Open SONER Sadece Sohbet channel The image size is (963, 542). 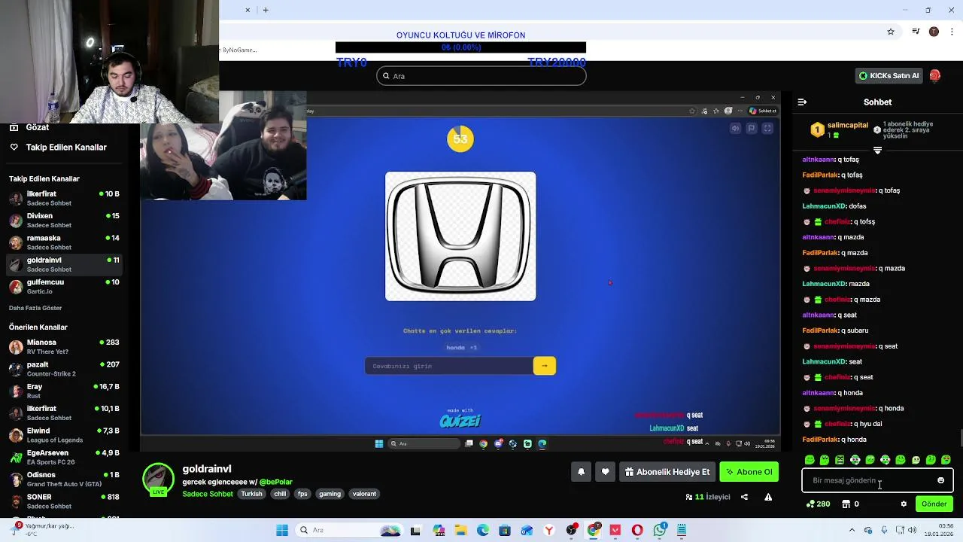(x=65, y=501)
